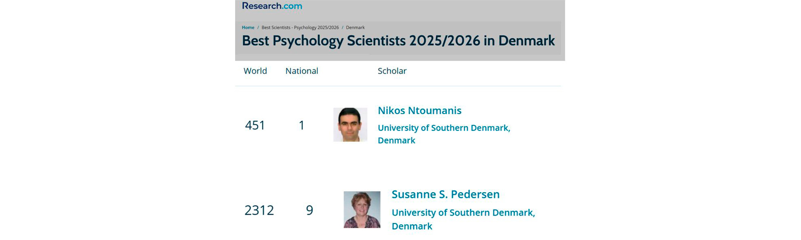Click the country Denmark below Pedersen's university
This screenshot has width=801, height=240.
coord(412,226)
